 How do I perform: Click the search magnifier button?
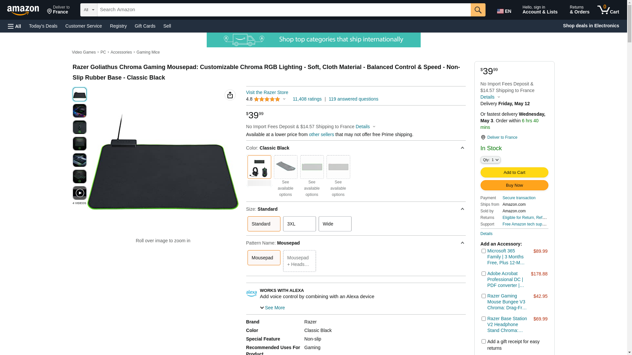point(478,10)
